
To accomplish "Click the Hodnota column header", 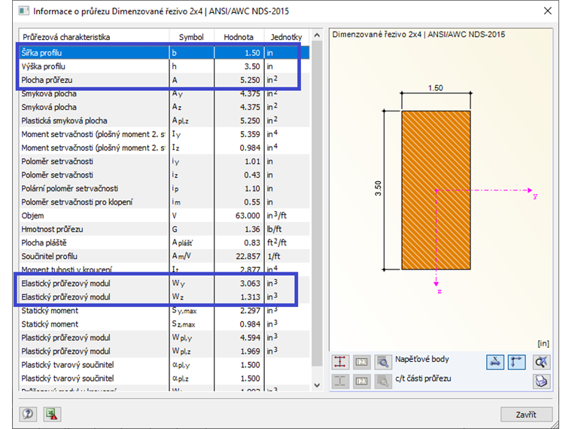I will pyautogui.click(x=239, y=37).
